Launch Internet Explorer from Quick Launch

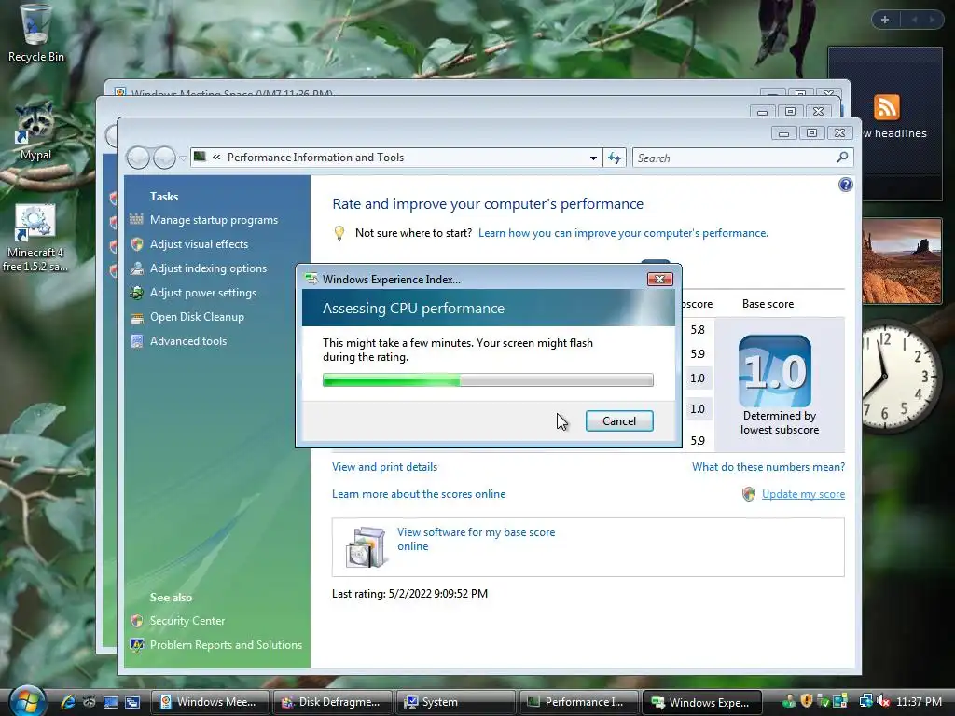coord(67,702)
